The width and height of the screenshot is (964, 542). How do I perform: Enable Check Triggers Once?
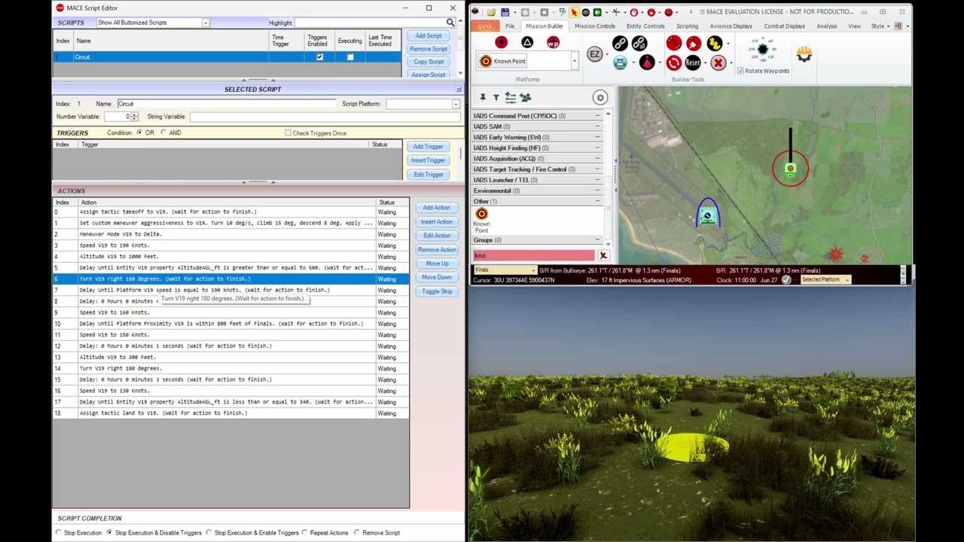pos(288,133)
